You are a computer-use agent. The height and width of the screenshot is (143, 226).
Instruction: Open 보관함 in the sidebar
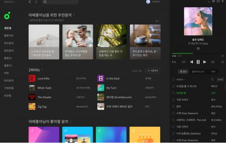pyautogui.click(x=8, y=95)
